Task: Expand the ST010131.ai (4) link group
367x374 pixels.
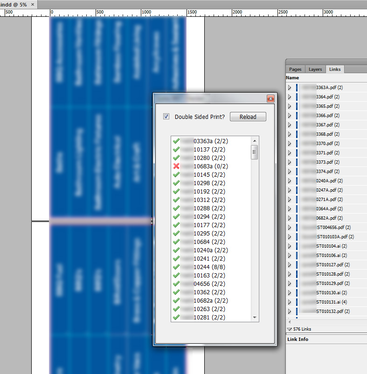Action: coord(290,302)
